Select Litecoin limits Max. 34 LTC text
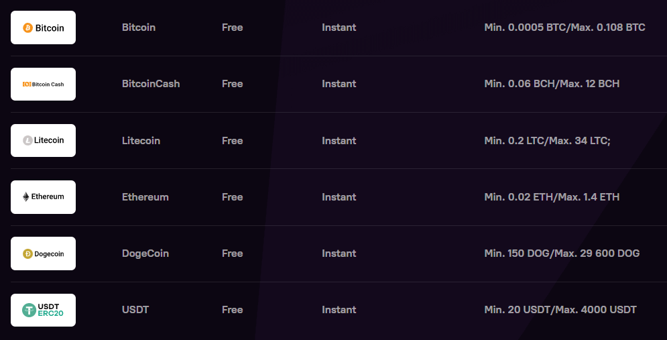The image size is (667, 340). (579, 140)
